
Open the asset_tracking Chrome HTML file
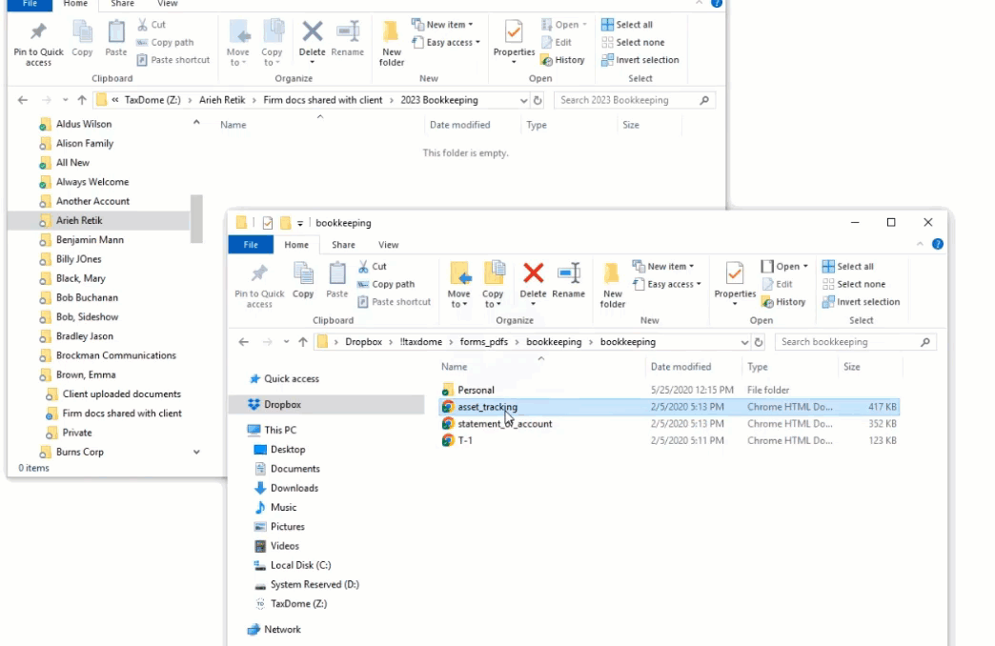(487, 407)
